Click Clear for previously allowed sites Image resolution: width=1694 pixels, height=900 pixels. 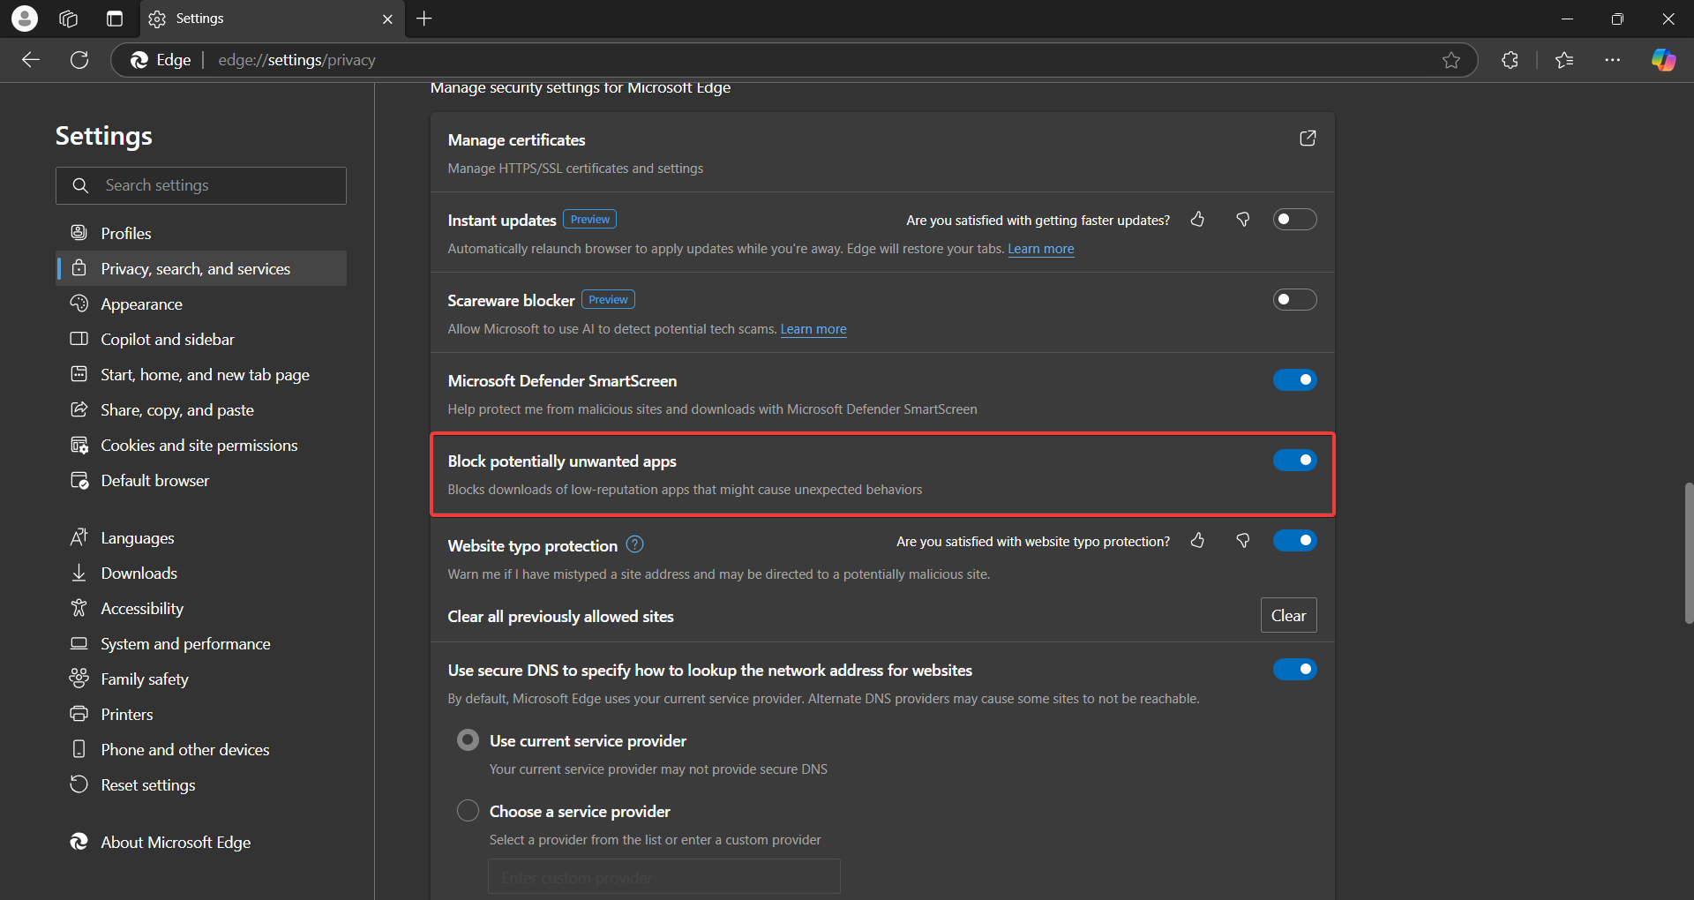[x=1288, y=615]
